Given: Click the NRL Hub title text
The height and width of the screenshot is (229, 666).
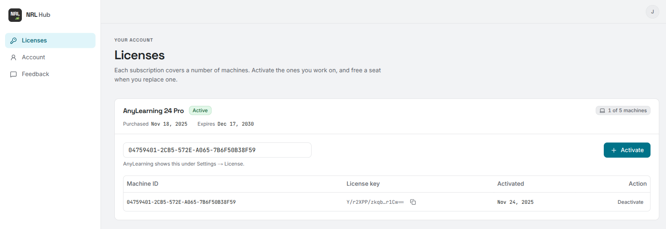Looking at the screenshot, I should click(x=38, y=15).
